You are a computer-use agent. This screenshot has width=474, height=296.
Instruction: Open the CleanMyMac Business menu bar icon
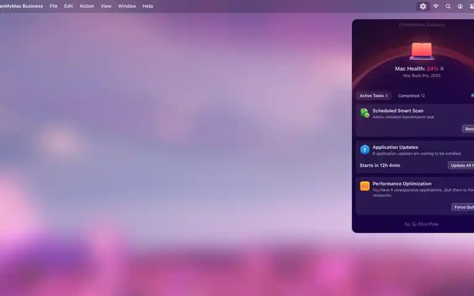(423, 6)
